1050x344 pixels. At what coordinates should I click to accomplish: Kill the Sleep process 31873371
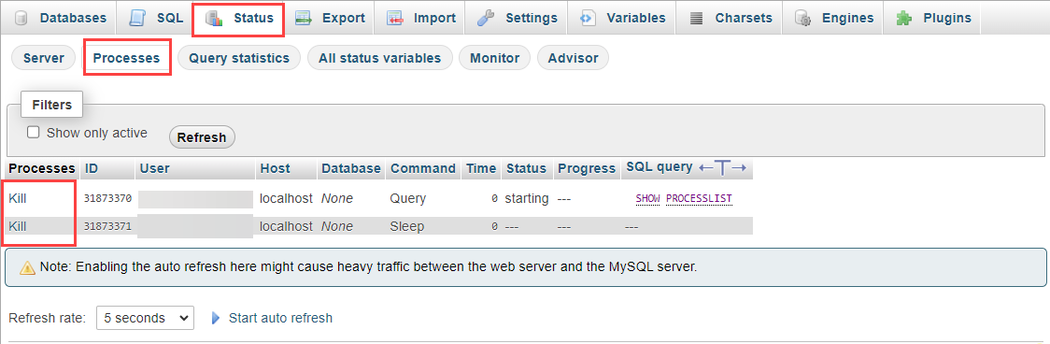[18, 226]
